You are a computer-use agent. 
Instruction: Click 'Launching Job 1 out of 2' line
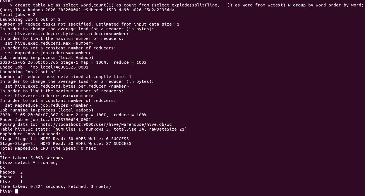point(30,19)
